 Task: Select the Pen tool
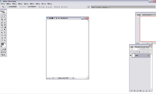point(2,35)
